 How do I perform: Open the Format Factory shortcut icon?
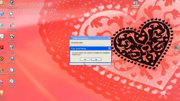(12, 27)
